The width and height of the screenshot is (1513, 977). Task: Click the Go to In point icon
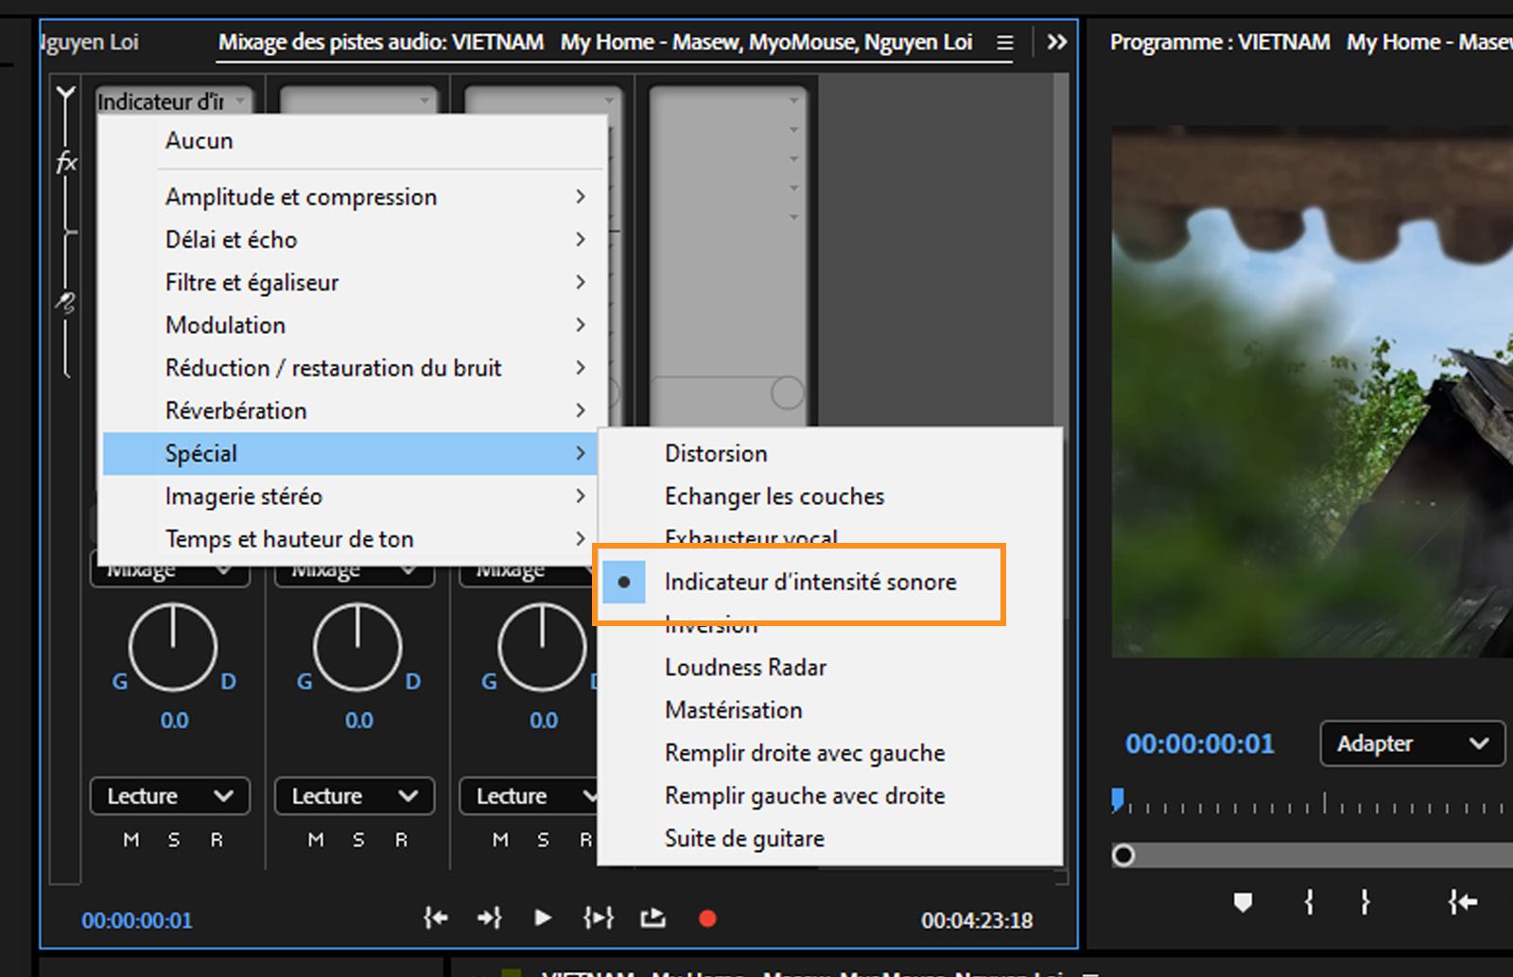pos(435,917)
